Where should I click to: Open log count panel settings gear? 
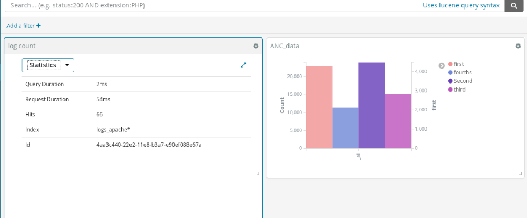click(256, 46)
